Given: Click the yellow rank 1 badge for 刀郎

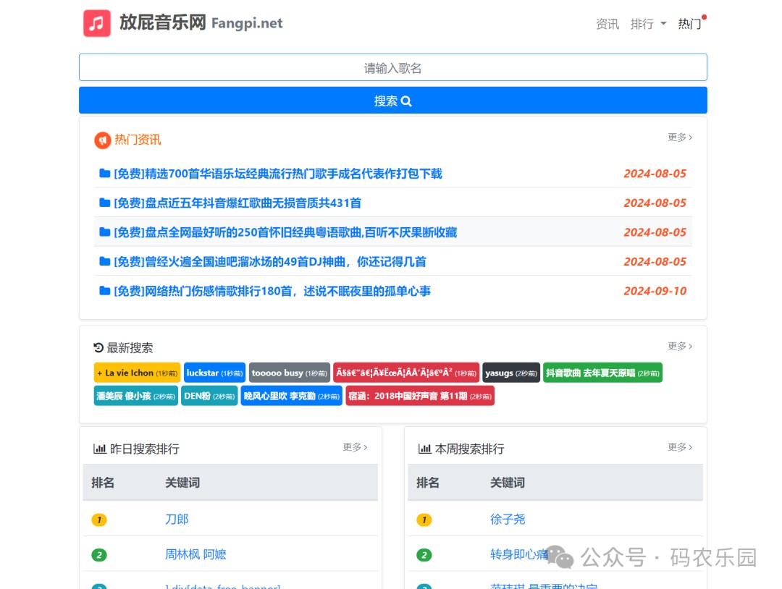Looking at the screenshot, I should (x=99, y=520).
